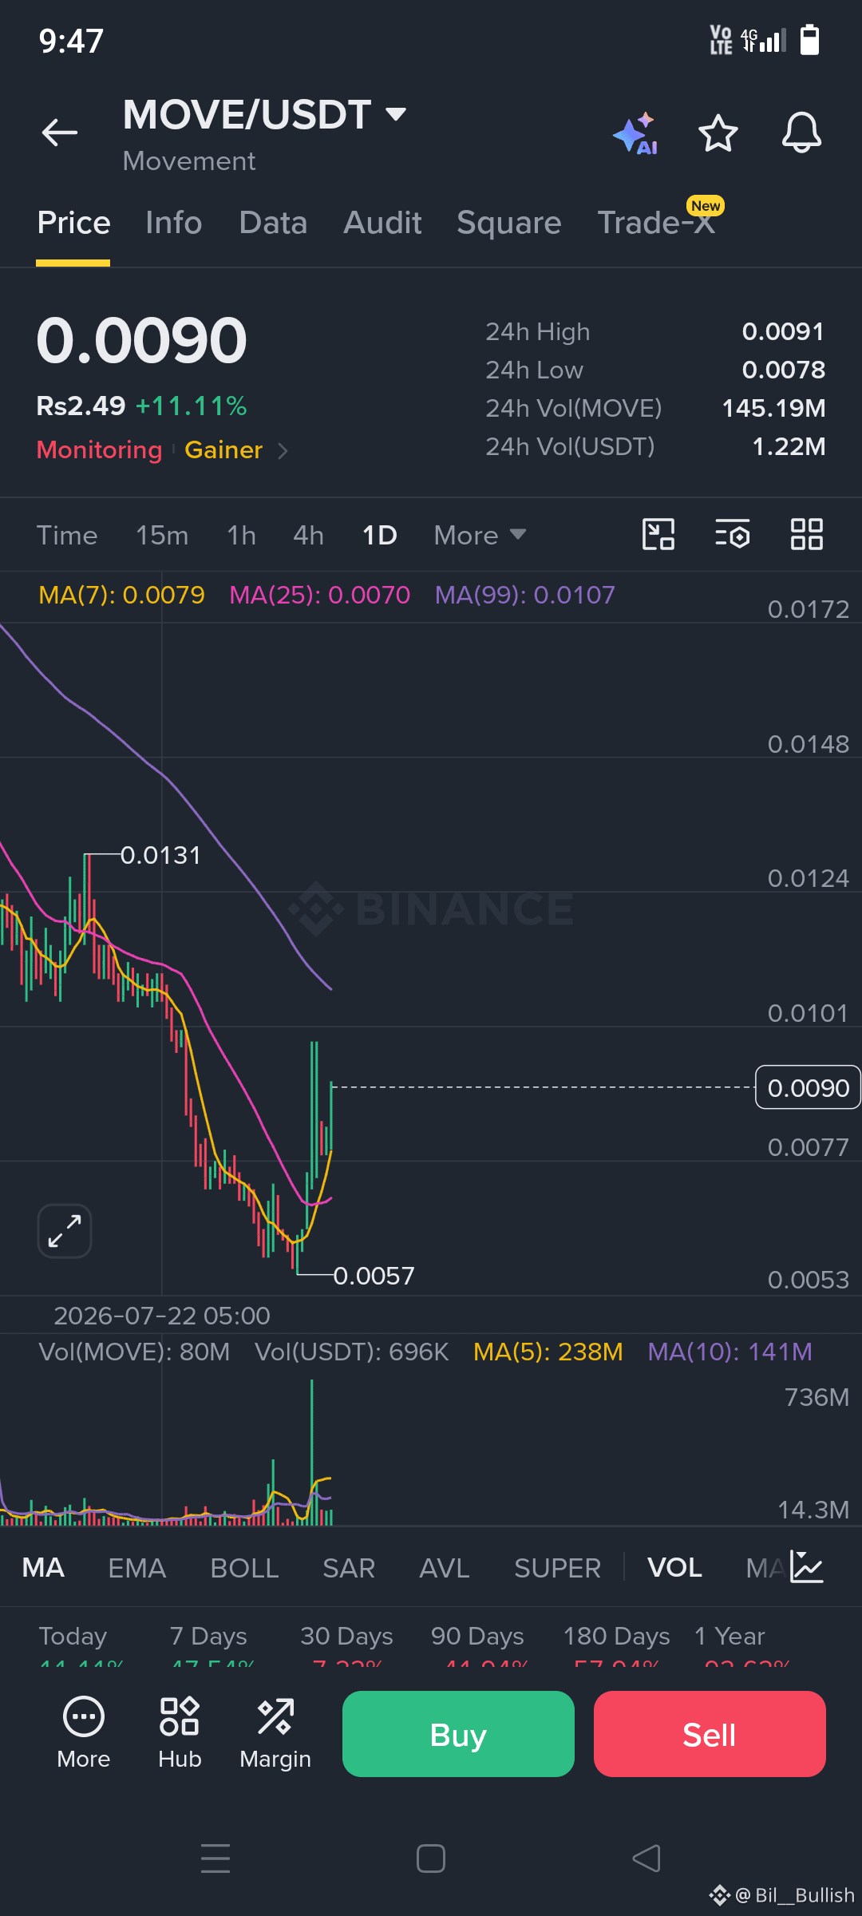The height and width of the screenshot is (1916, 862).
Task: Tap Android recent apps menu icon
Action: 215,1859
